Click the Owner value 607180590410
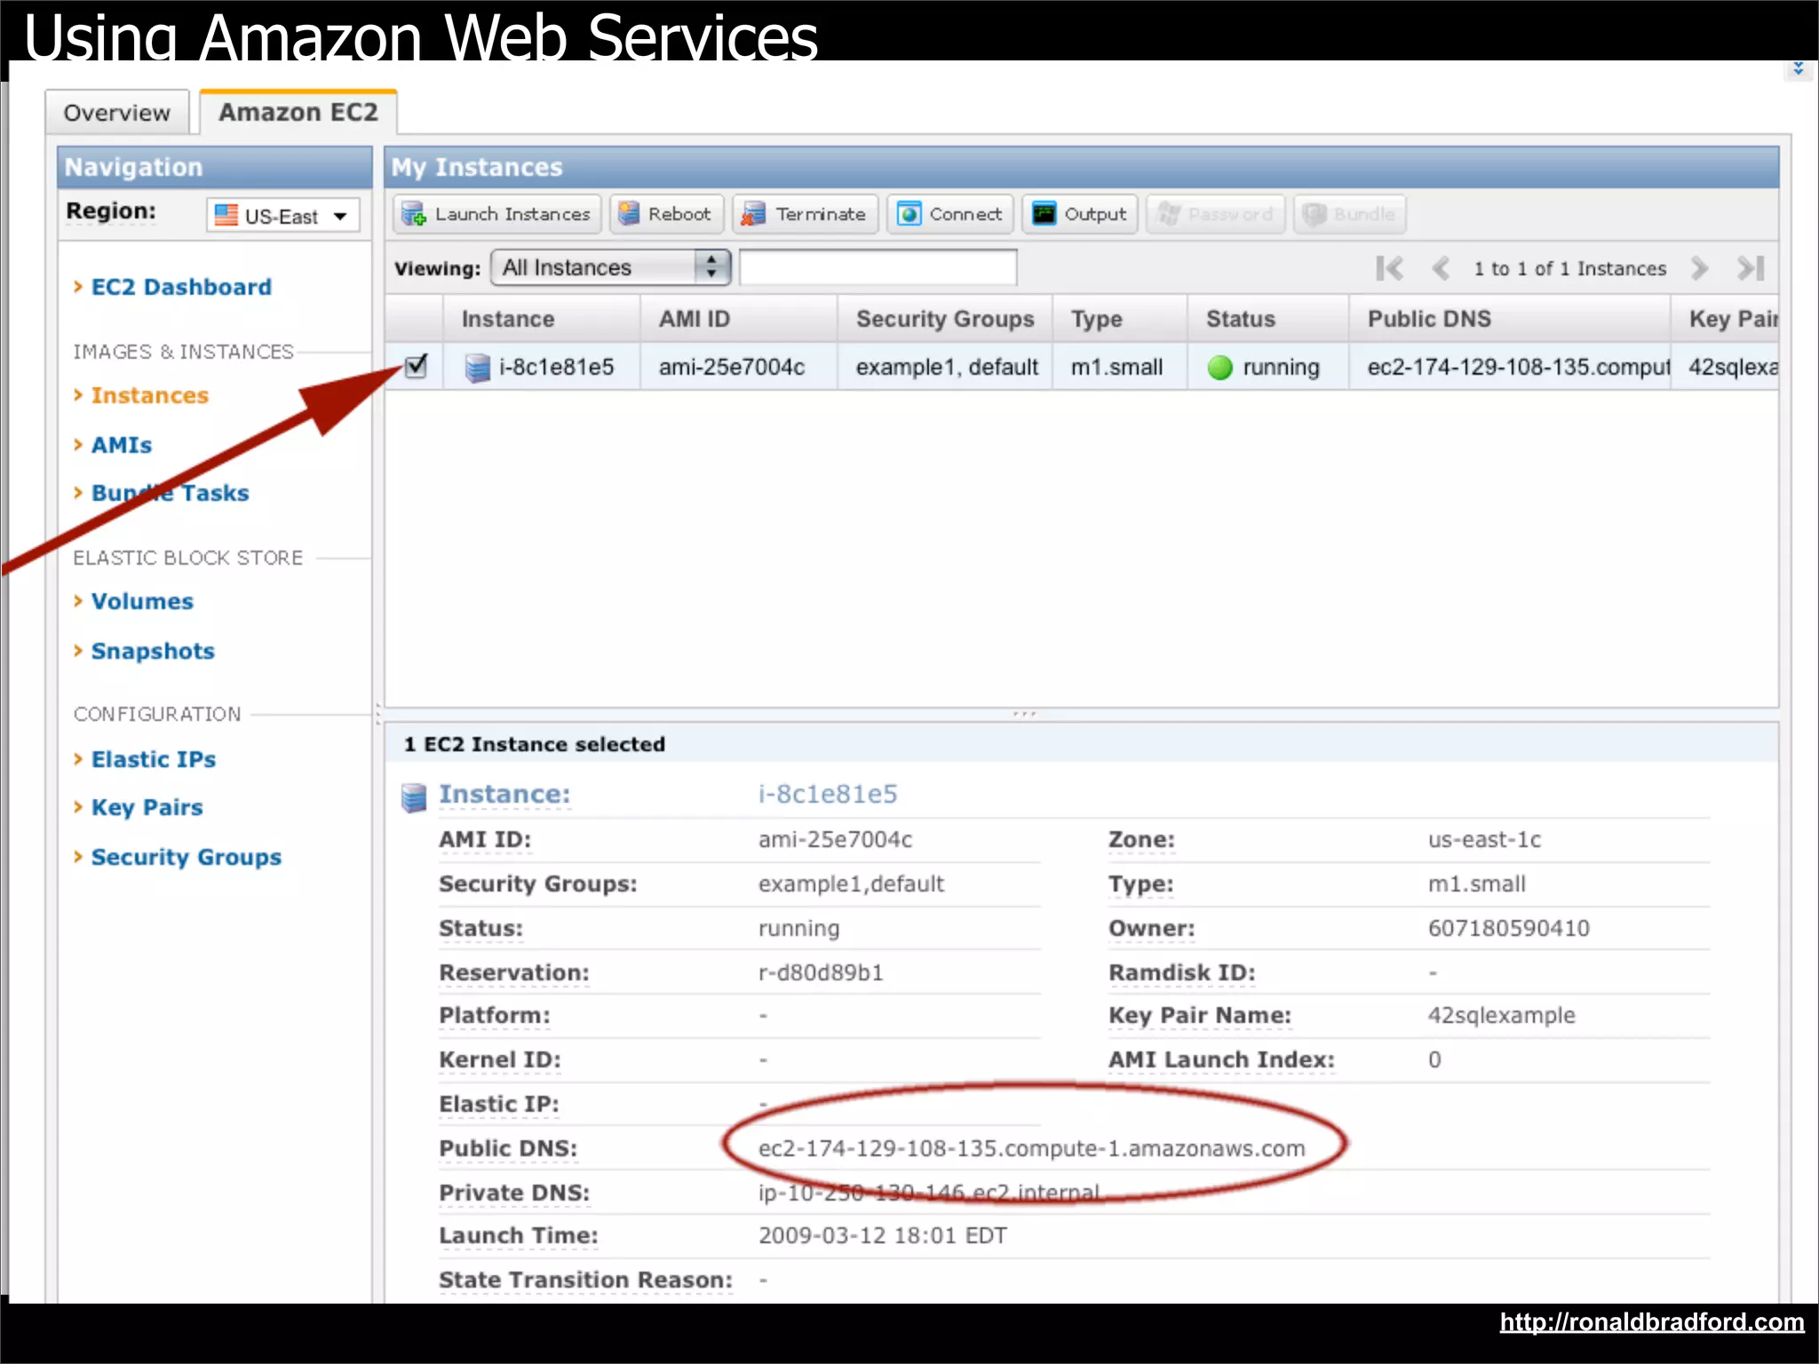The width and height of the screenshot is (1819, 1364). tap(1508, 928)
